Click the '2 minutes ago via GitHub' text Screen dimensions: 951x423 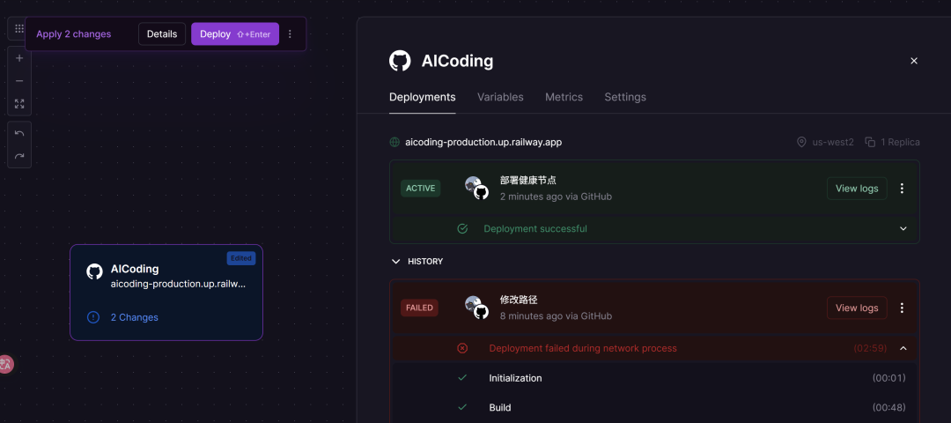[x=557, y=197]
